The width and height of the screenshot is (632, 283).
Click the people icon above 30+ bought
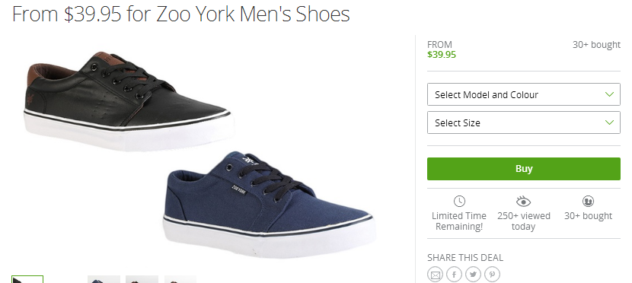click(x=588, y=201)
